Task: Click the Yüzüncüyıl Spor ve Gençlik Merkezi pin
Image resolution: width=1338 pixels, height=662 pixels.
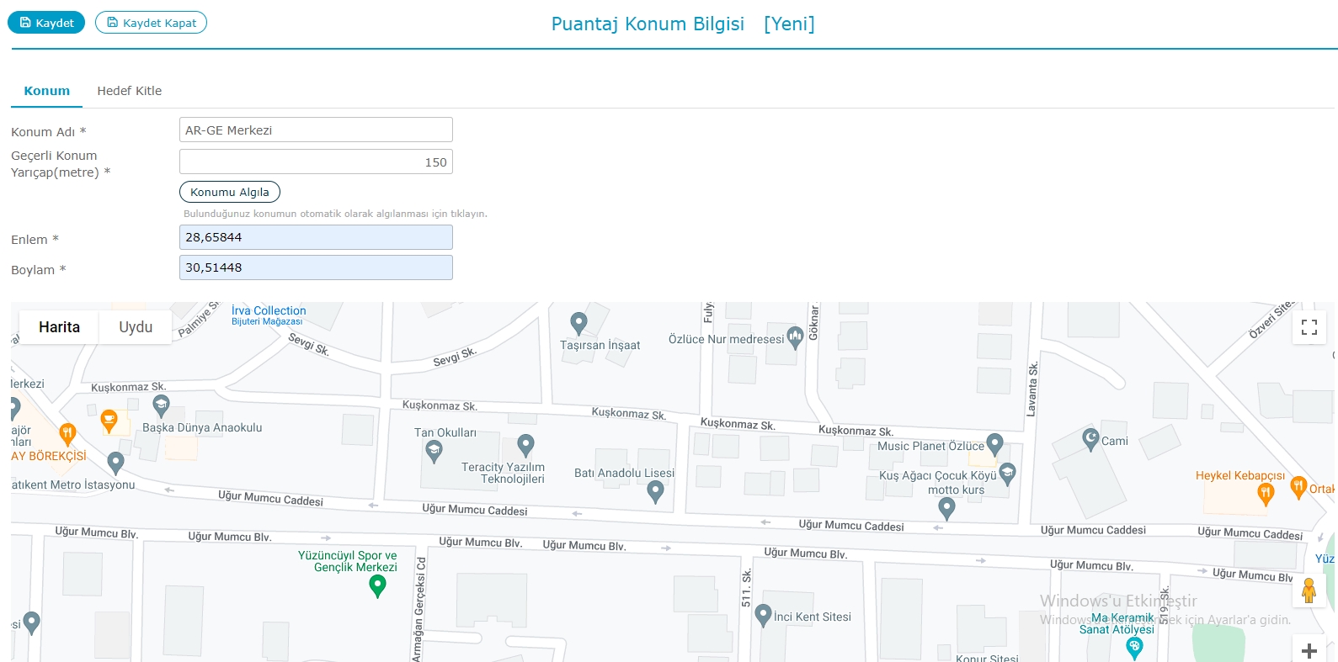Action: click(378, 585)
